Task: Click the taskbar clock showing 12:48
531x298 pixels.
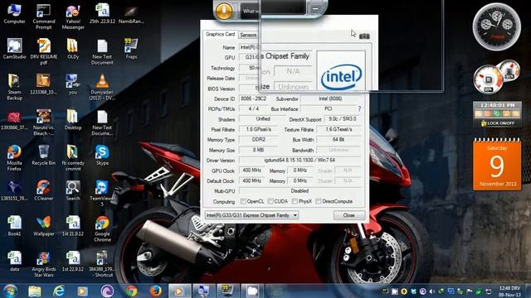Action: [x=509, y=291]
